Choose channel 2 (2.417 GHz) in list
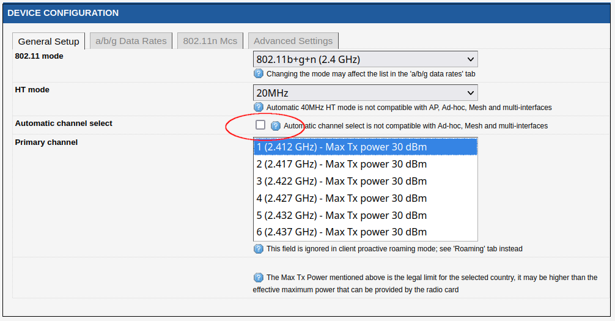 (x=365, y=164)
